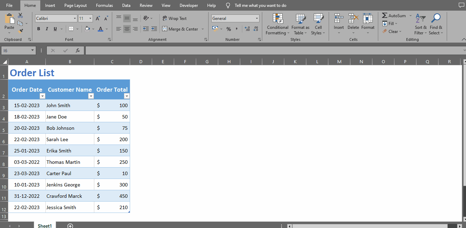Click the Format as Table button
The height and width of the screenshot is (228, 466).
click(x=300, y=24)
